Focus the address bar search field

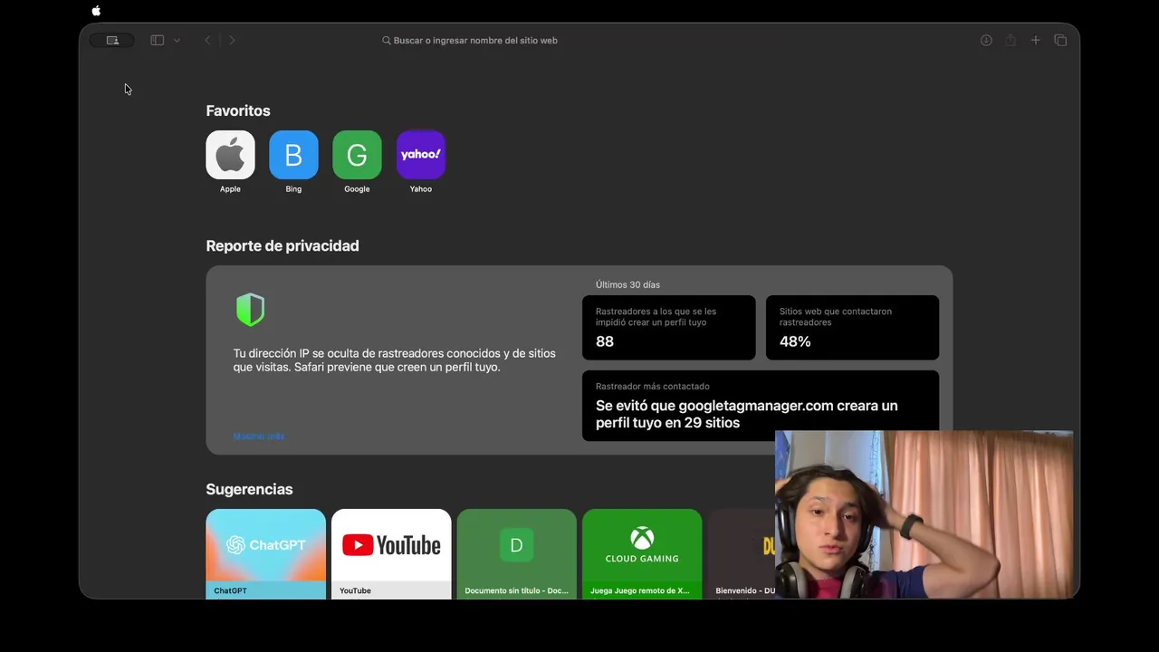coord(470,41)
